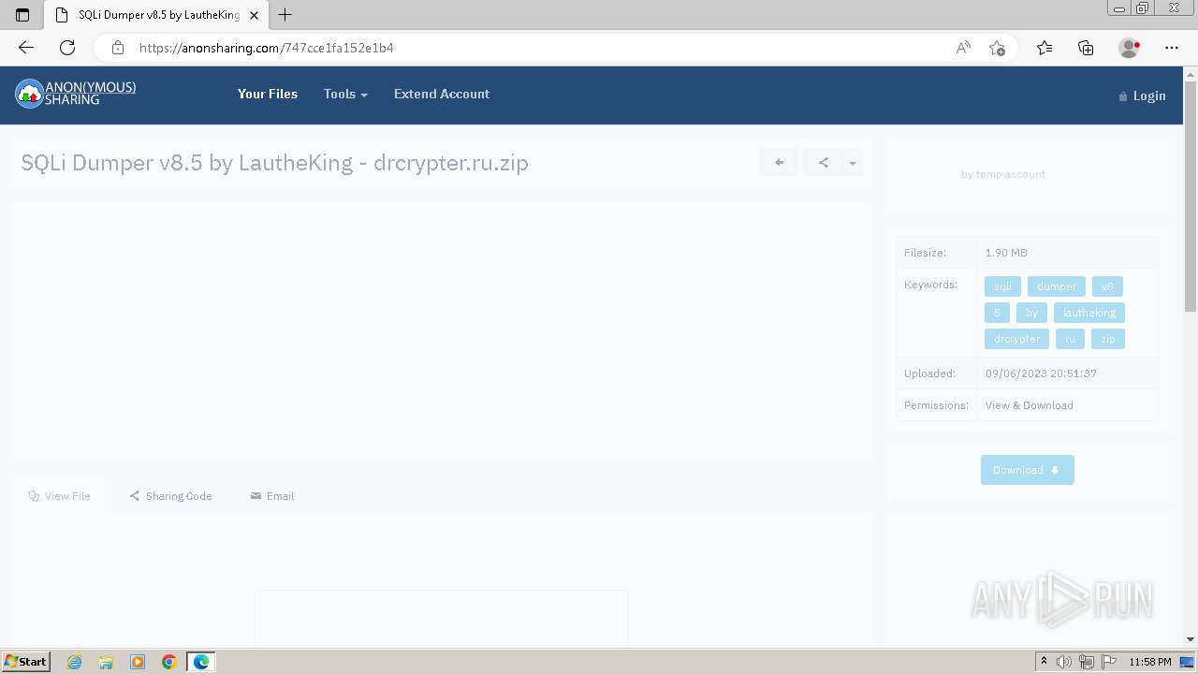The height and width of the screenshot is (674, 1198).
Task: Click the SQLi Dumper file title text
Action: click(x=274, y=163)
